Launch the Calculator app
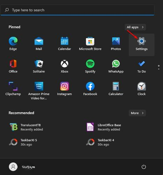 (116, 89)
